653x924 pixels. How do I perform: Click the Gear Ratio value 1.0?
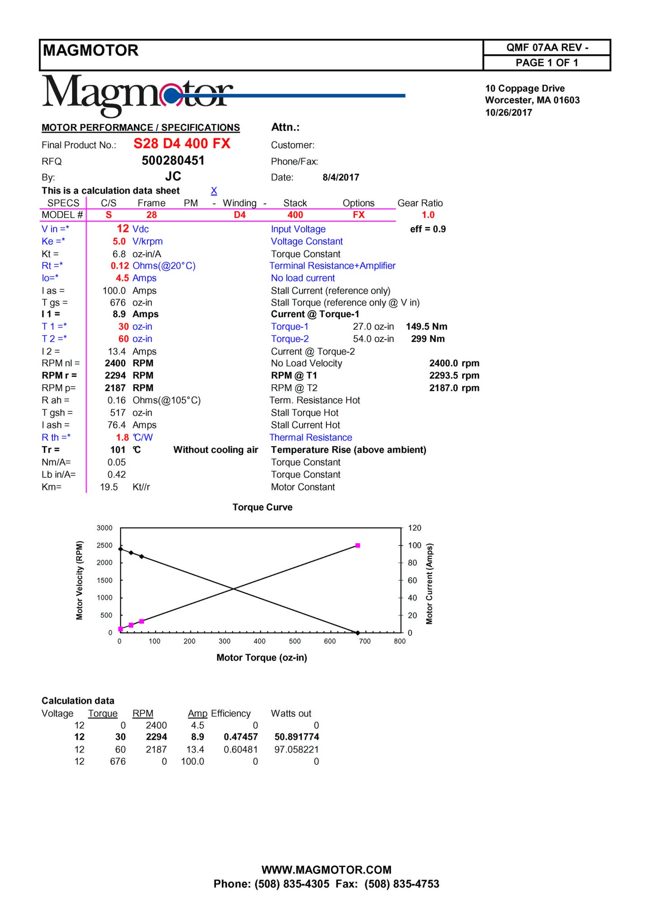coord(428,215)
